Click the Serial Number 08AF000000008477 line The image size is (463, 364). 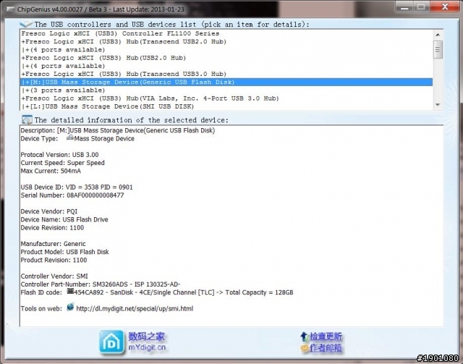pyautogui.click(x=72, y=195)
